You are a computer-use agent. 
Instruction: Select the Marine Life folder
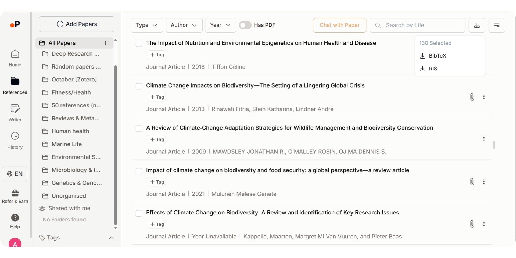(67, 144)
